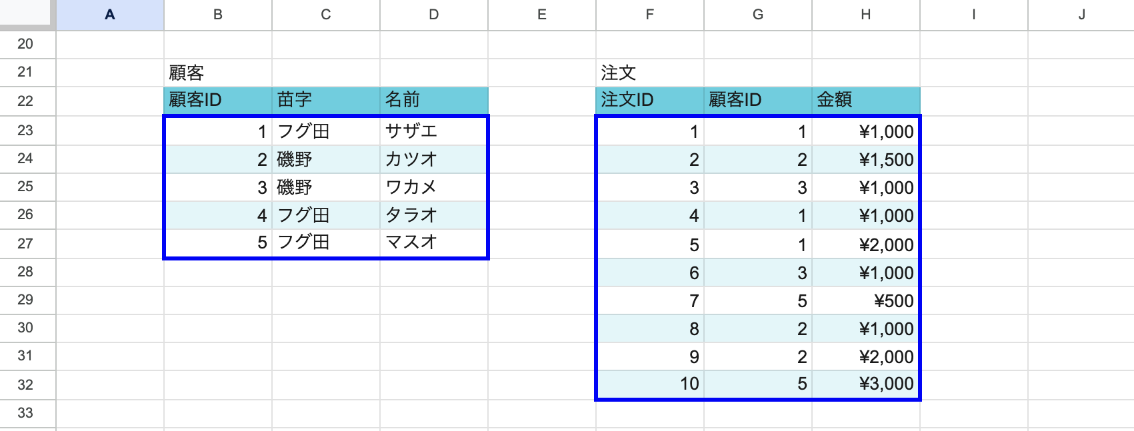
Task: Select the cell containing カツオ
Action: (x=433, y=159)
